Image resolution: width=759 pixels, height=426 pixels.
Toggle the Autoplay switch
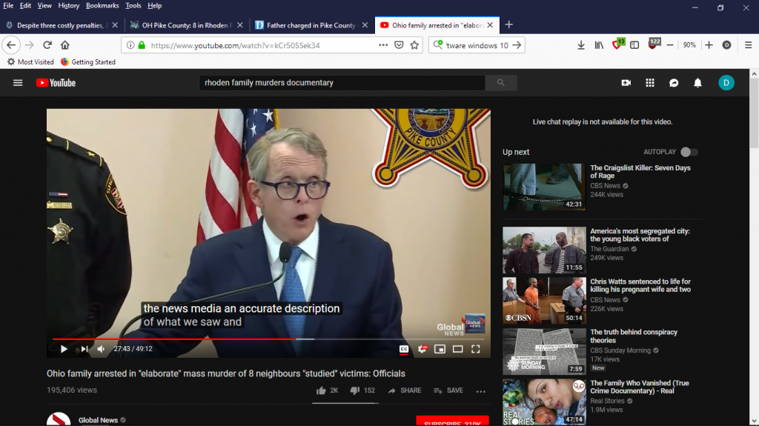[689, 152]
